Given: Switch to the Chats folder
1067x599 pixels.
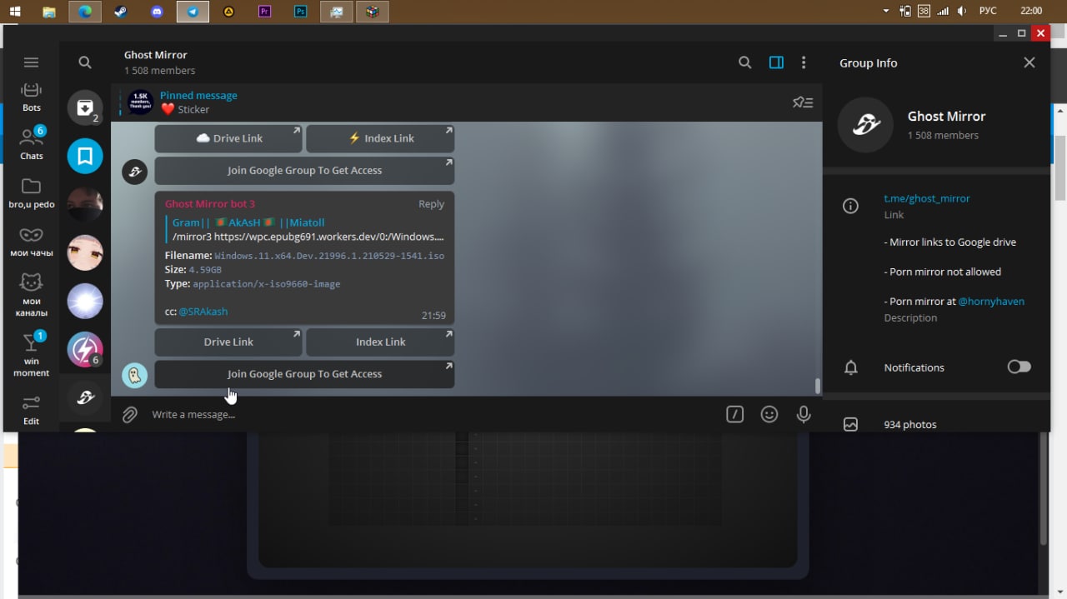Looking at the screenshot, I should pos(31,142).
